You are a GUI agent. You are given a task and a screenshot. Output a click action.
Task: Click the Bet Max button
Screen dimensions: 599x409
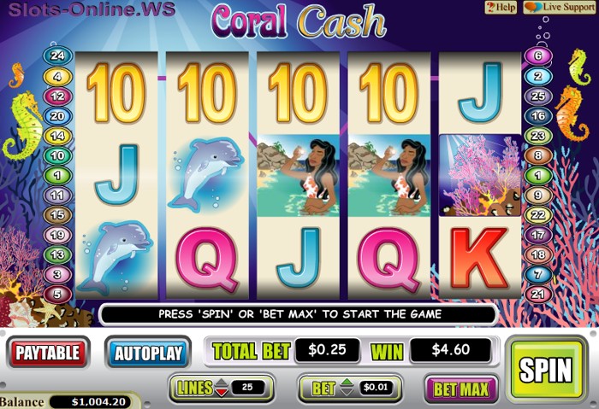coord(461,389)
